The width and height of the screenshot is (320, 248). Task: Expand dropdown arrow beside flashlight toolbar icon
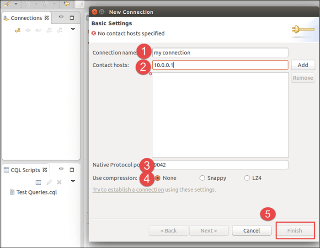tap(16, 4)
